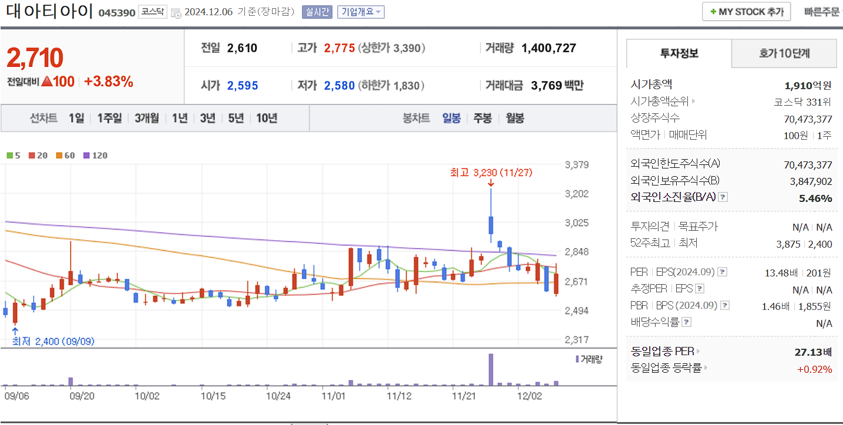Click the 실시간 realtime indicator
Image resolution: width=843 pixels, height=425 pixels.
318,12
